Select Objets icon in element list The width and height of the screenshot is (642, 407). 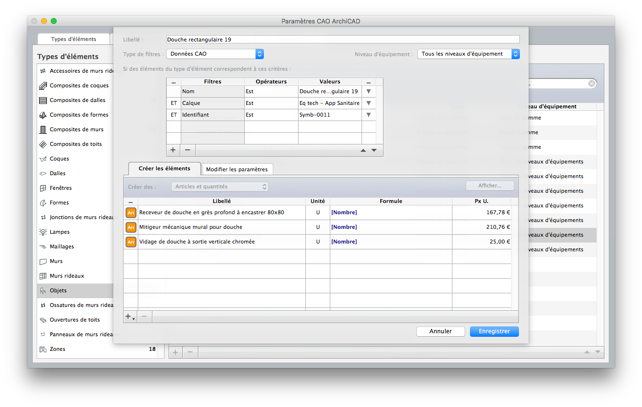(43, 290)
